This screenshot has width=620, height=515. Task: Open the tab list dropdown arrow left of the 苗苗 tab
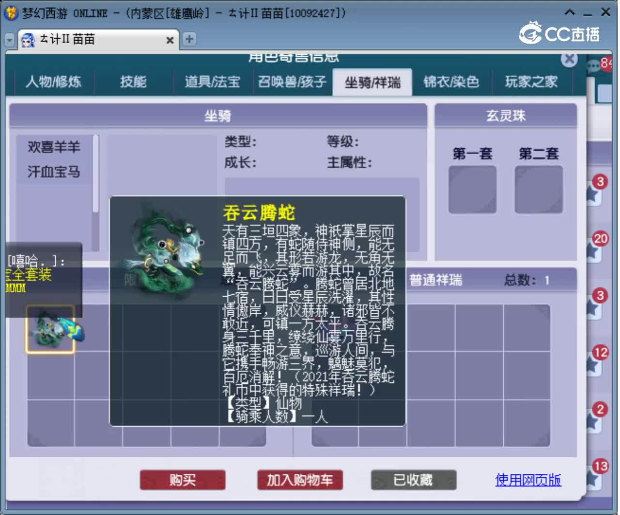[x=9, y=40]
